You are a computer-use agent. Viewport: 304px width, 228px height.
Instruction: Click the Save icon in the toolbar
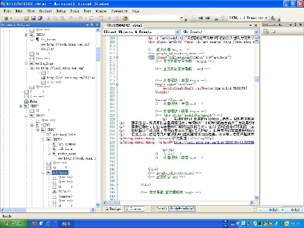(x=34, y=18)
